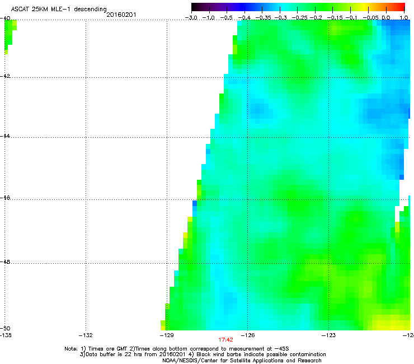This screenshot has width=414, height=364.
Task: Click the -126 longitude axis label
Action: pos(248,335)
